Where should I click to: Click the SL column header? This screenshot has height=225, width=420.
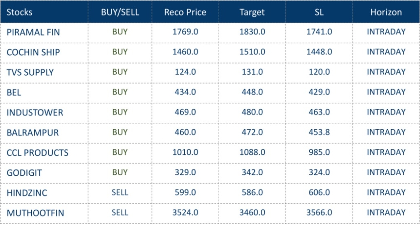(x=319, y=12)
